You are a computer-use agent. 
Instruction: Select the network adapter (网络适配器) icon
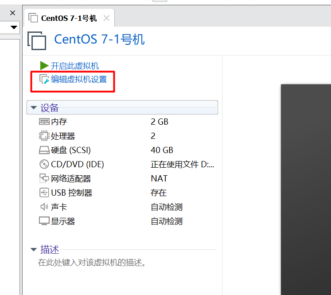44,179
